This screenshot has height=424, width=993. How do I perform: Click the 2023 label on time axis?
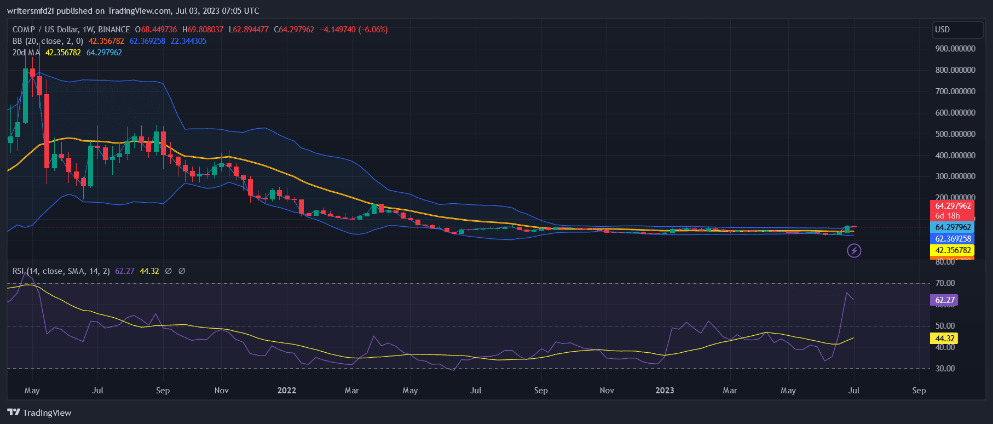click(665, 391)
